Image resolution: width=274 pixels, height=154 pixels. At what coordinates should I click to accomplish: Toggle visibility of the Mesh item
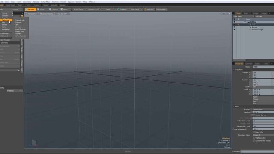[234, 25]
